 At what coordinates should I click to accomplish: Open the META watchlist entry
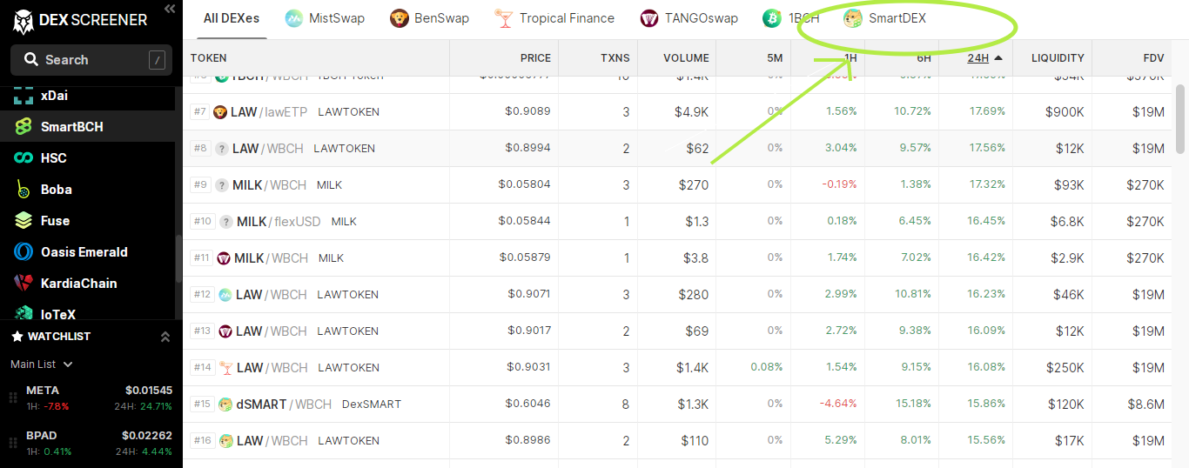(x=91, y=398)
